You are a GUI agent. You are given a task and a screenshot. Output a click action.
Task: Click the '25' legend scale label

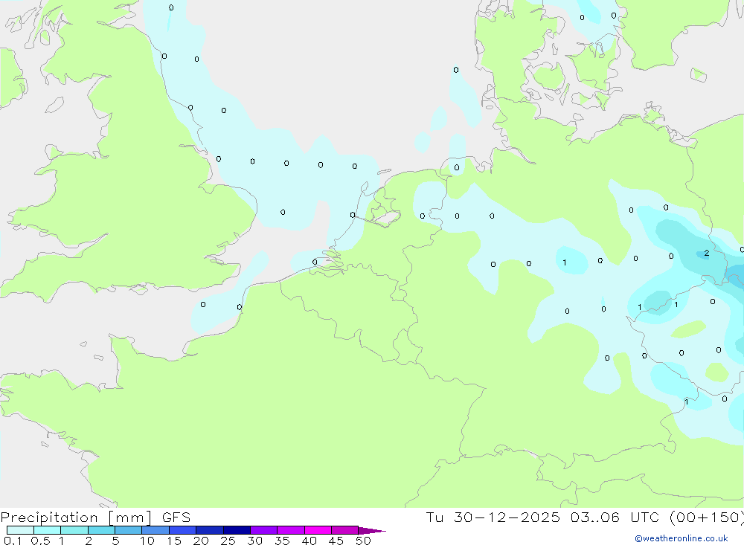click(228, 541)
